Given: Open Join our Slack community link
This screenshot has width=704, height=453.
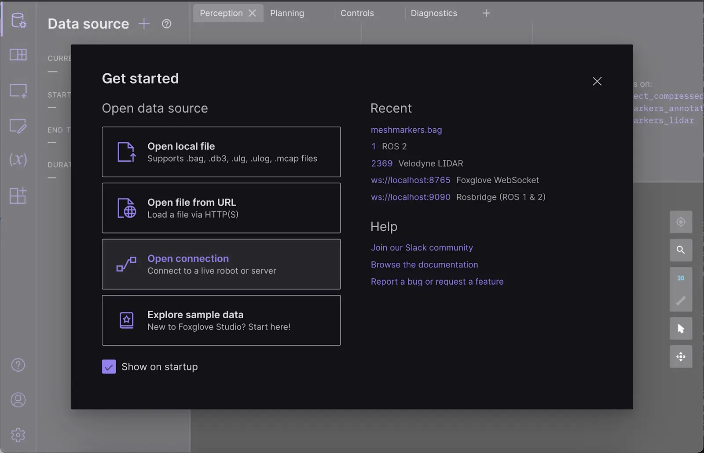Looking at the screenshot, I should pos(422,247).
